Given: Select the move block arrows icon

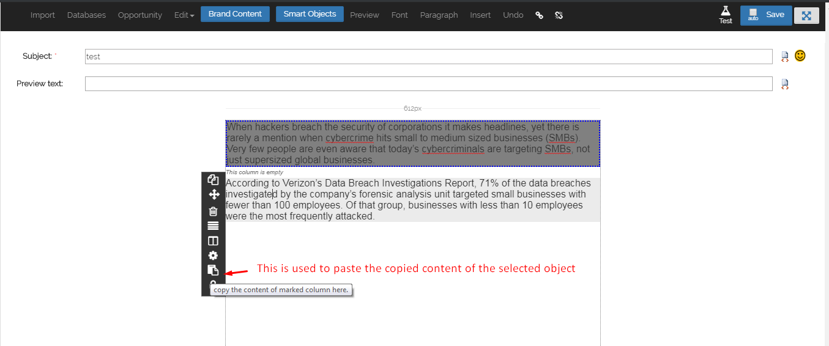Looking at the screenshot, I should coord(213,194).
